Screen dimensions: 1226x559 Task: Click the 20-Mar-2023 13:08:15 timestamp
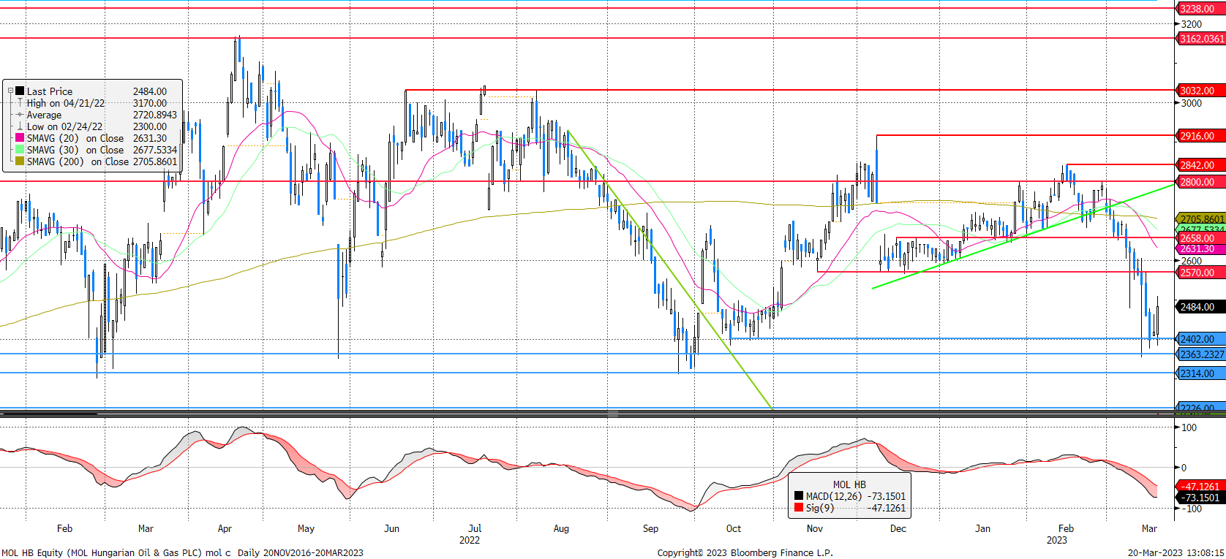(1176, 552)
